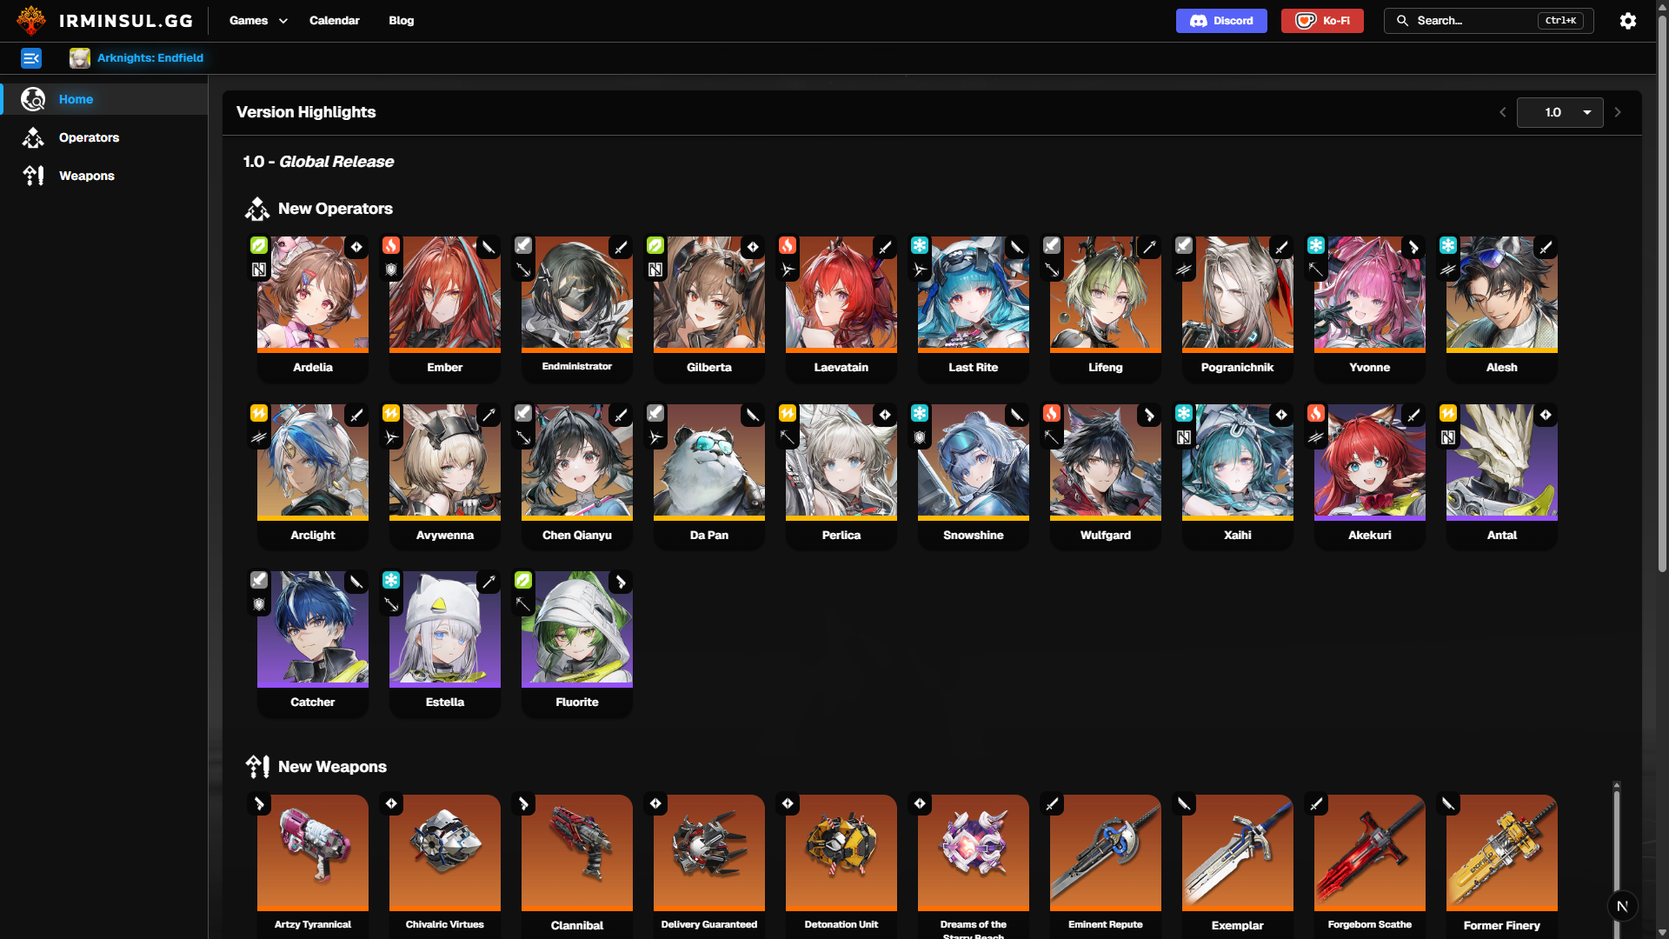Click the Weapons sidebar icon

(33, 176)
